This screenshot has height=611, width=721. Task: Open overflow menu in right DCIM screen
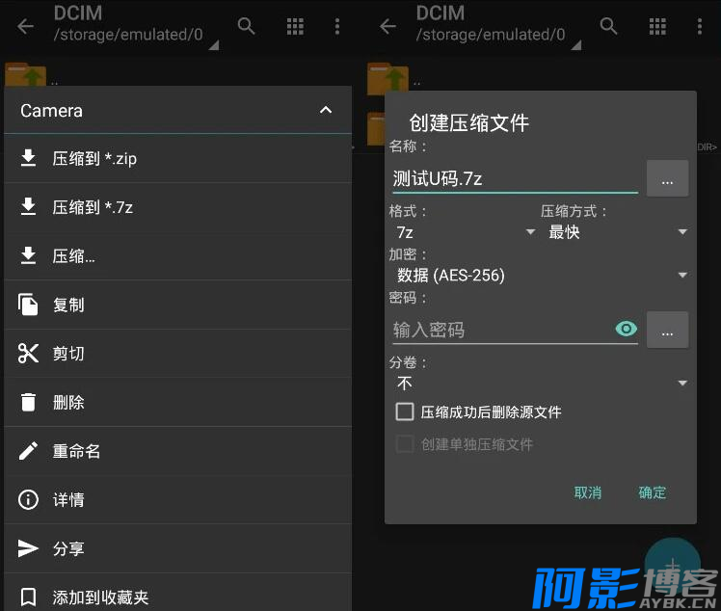pyautogui.click(x=700, y=27)
